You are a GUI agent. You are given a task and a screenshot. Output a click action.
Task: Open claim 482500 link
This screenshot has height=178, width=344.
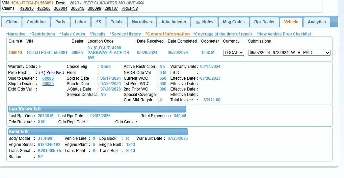coord(44,8)
